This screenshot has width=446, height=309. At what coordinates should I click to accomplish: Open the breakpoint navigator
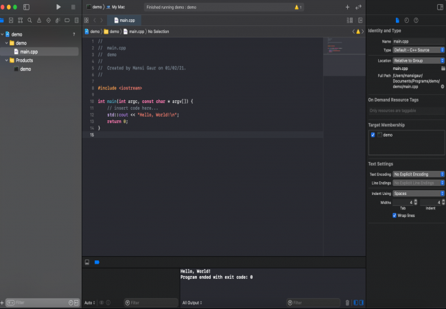(x=67, y=20)
